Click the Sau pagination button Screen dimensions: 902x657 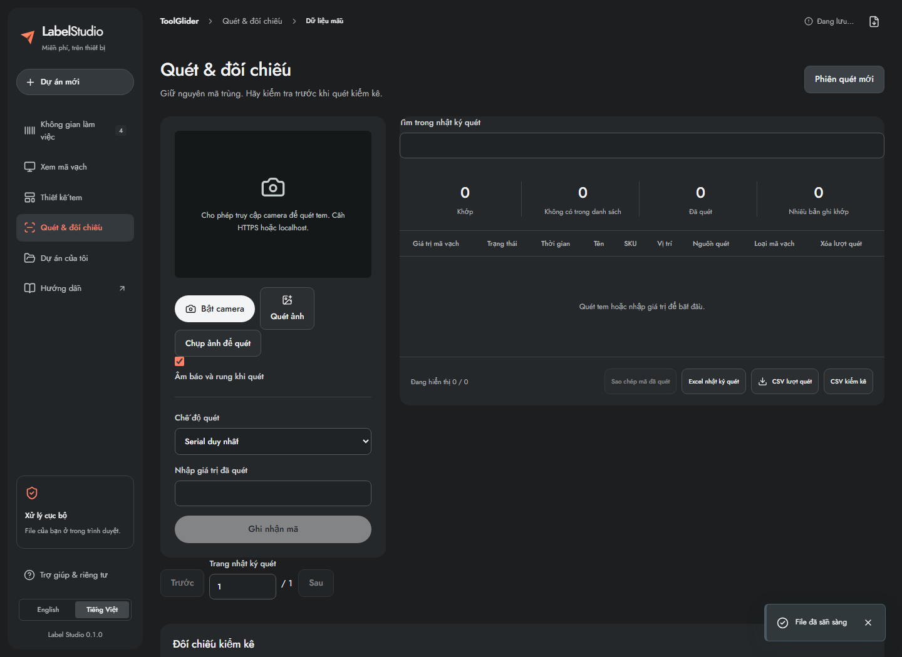tap(316, 583)
